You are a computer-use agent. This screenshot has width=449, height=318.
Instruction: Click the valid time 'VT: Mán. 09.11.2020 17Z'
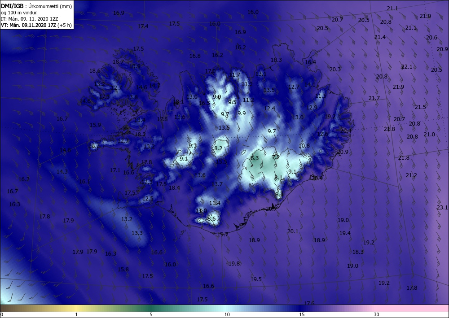pos(29,25)
